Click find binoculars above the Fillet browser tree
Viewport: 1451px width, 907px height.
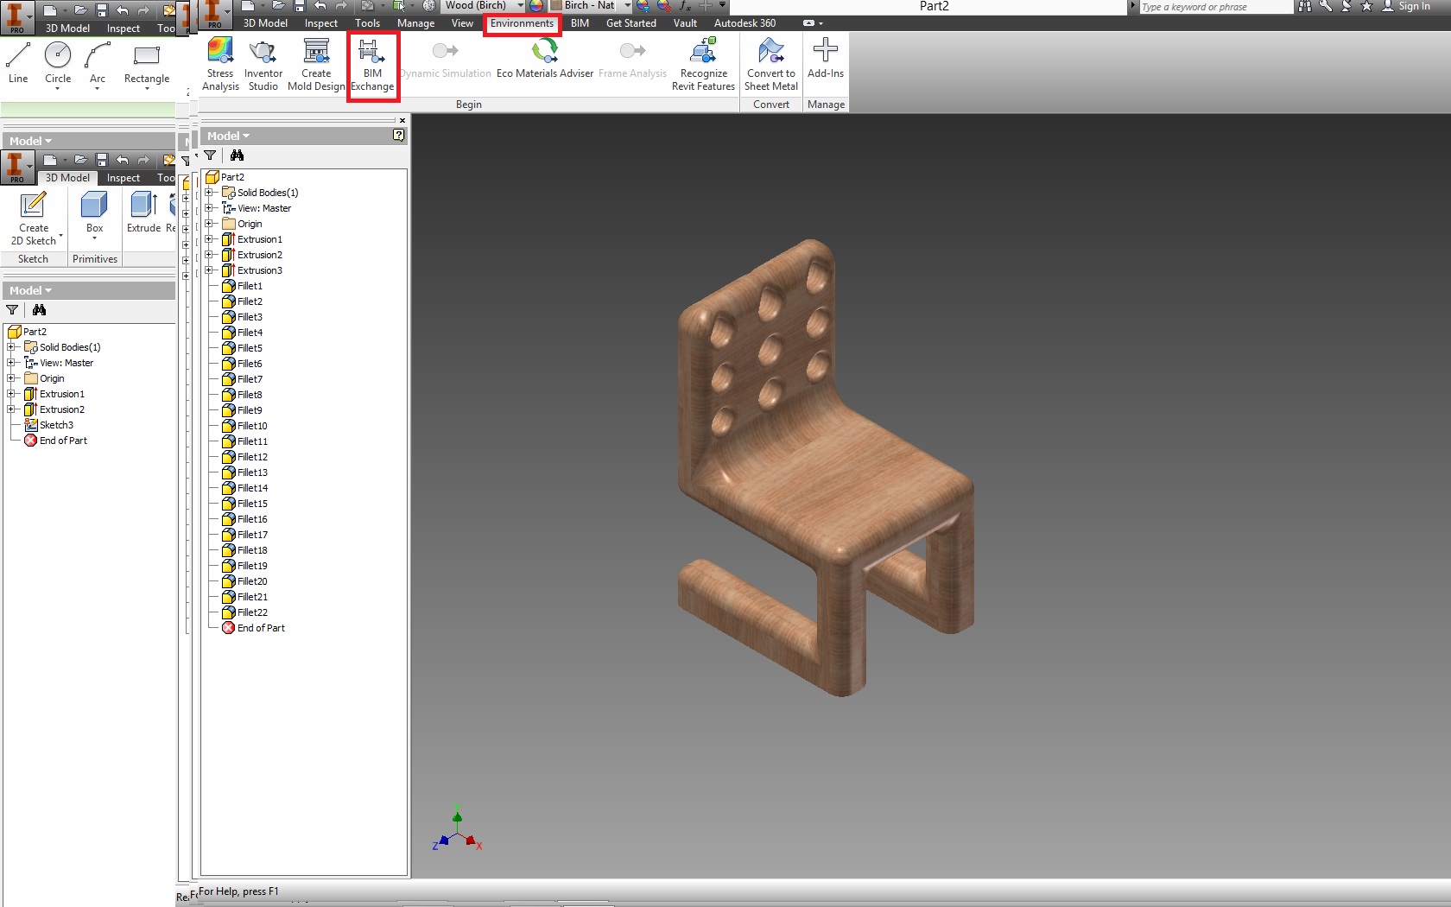(237, 155)
